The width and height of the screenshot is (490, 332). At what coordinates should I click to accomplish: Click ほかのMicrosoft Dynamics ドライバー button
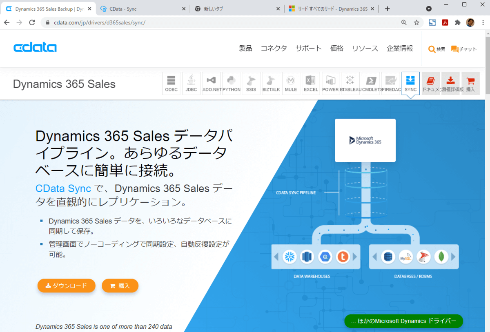point(403,321)
